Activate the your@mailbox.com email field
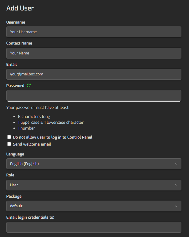189x237 pixels. pos(94,74)
